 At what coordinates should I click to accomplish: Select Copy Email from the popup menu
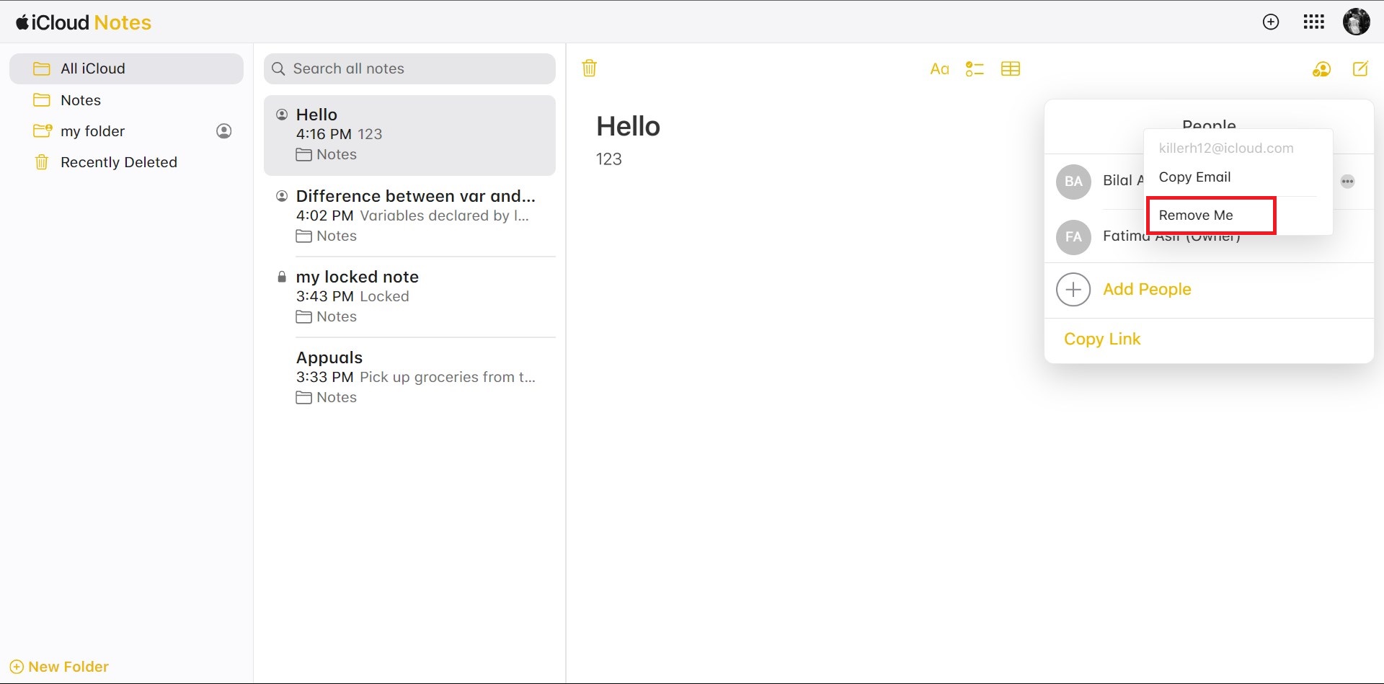pos(1194,177)
